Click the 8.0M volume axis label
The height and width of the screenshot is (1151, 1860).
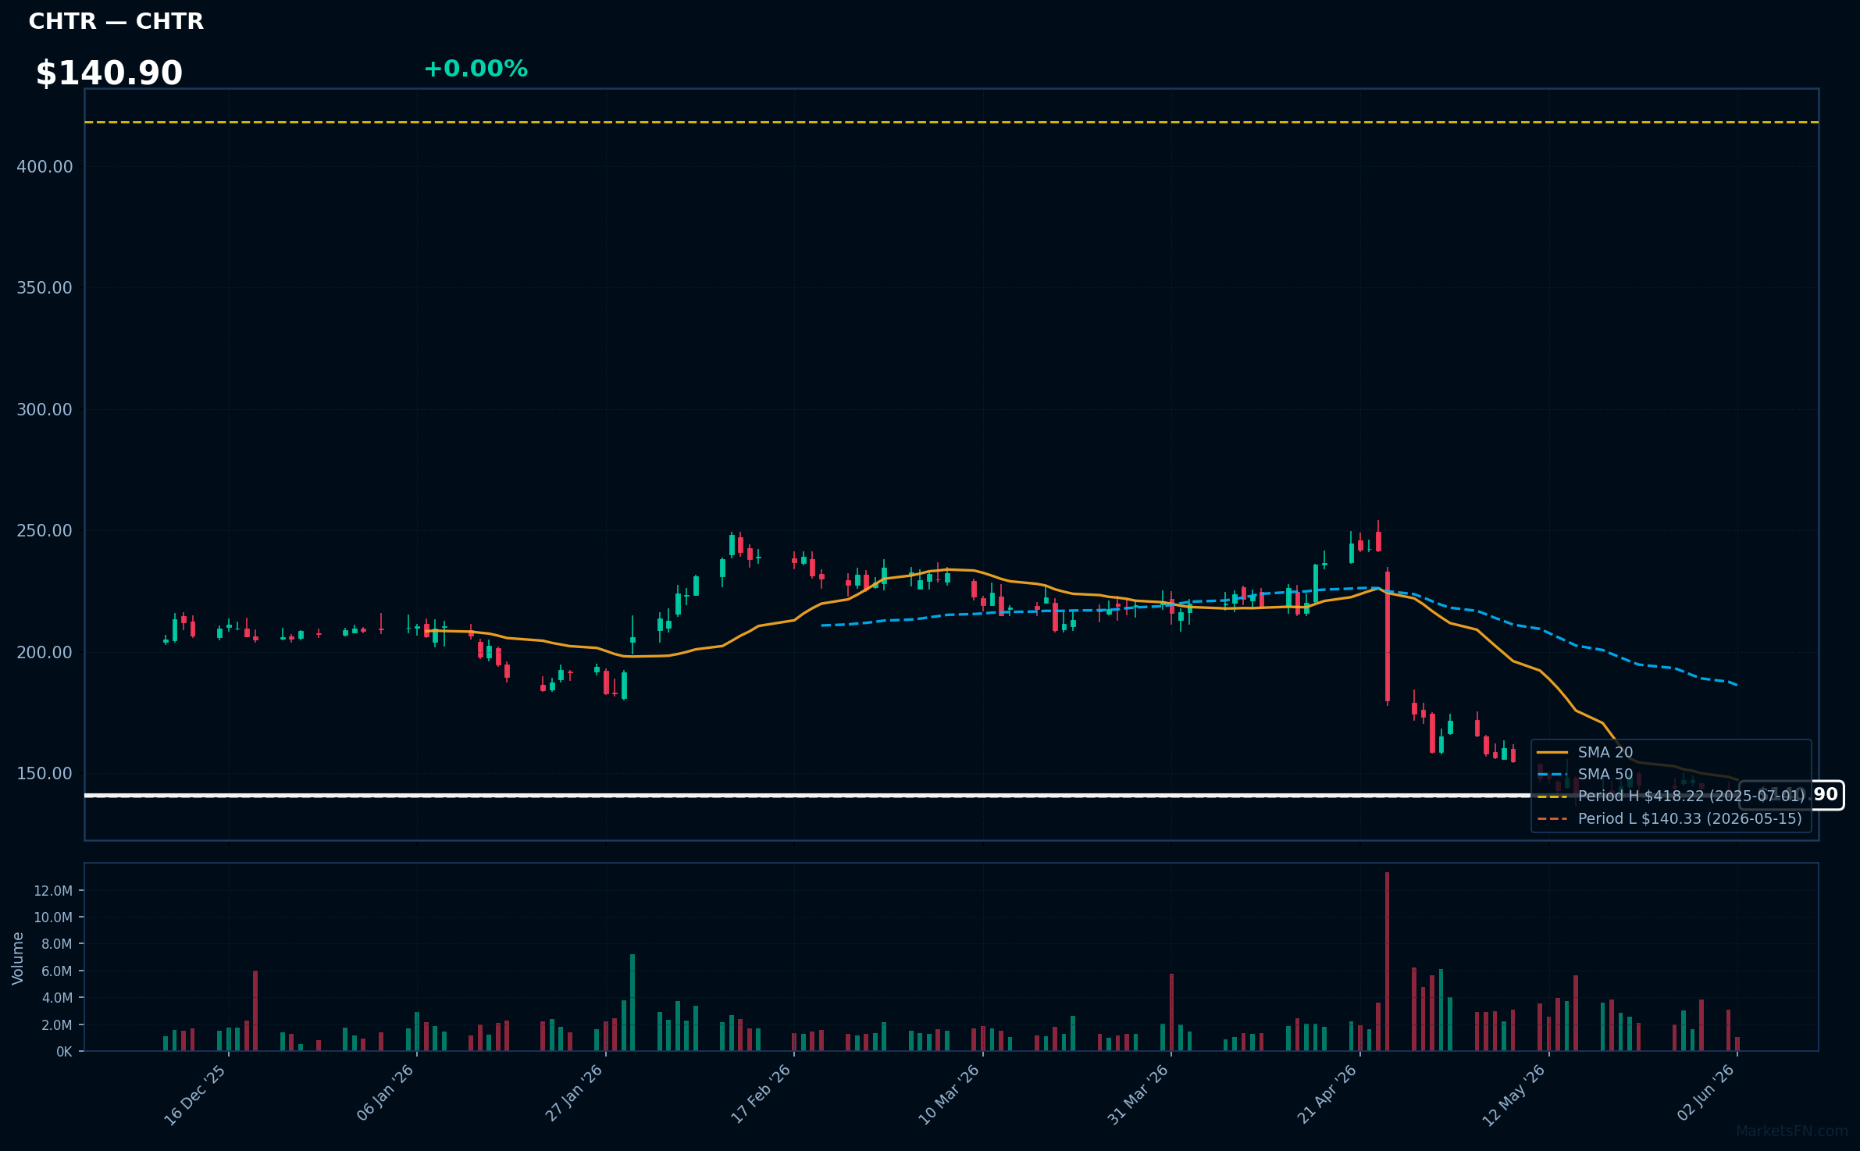click(x=56, y=944)
